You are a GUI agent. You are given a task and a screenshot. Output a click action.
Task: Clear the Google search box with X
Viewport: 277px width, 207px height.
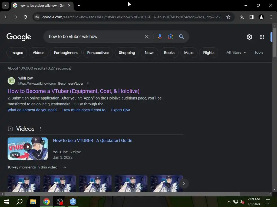click(147, 37)
